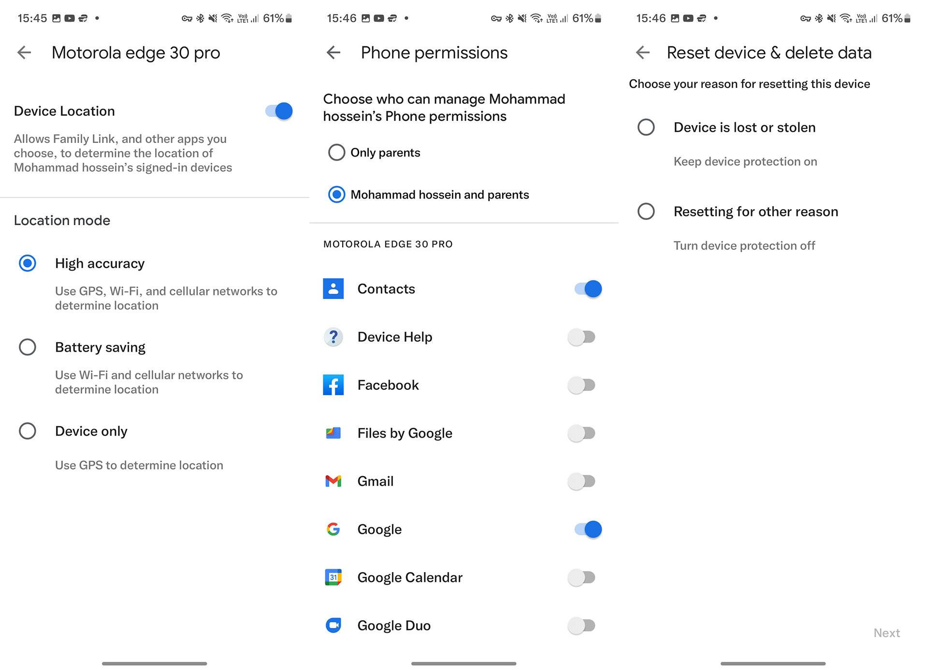Select Mohammad hossein and parents option
The image size is (928, 670).
point(336,195)
